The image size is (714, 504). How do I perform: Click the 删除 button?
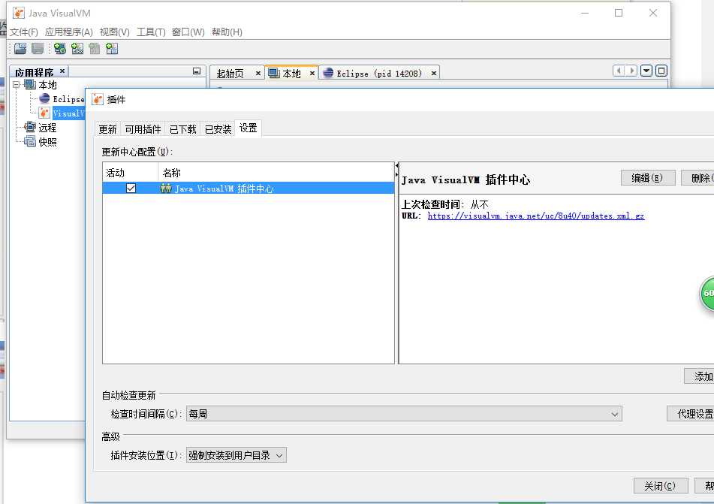pos(697,178)
